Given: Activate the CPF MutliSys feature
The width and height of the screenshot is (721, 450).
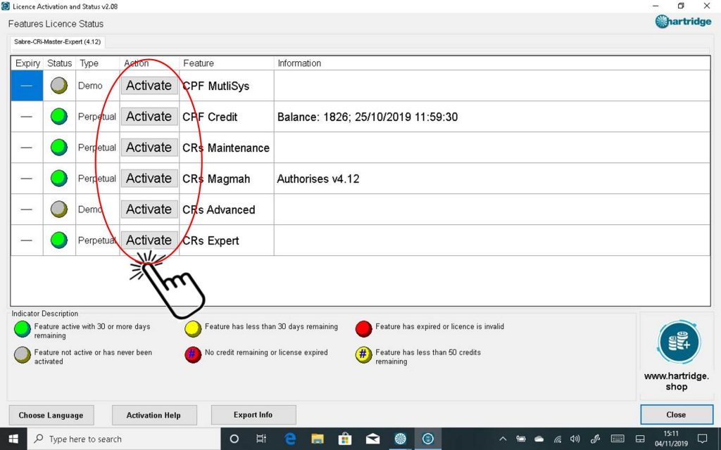Looking at the screenshot, I should click(x=149, y=86).
